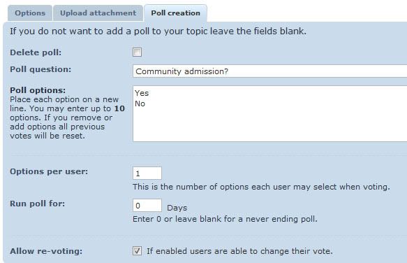Viewport: 407px width, 263px height.
Task: Switch to the Options tab
Action: [30, 13]
